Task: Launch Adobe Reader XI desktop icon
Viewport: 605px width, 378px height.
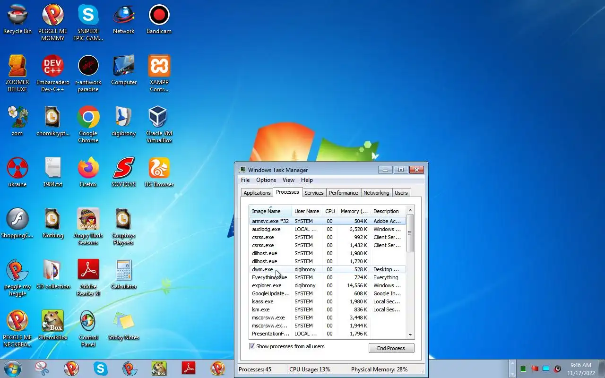Action: click(88, 278)
